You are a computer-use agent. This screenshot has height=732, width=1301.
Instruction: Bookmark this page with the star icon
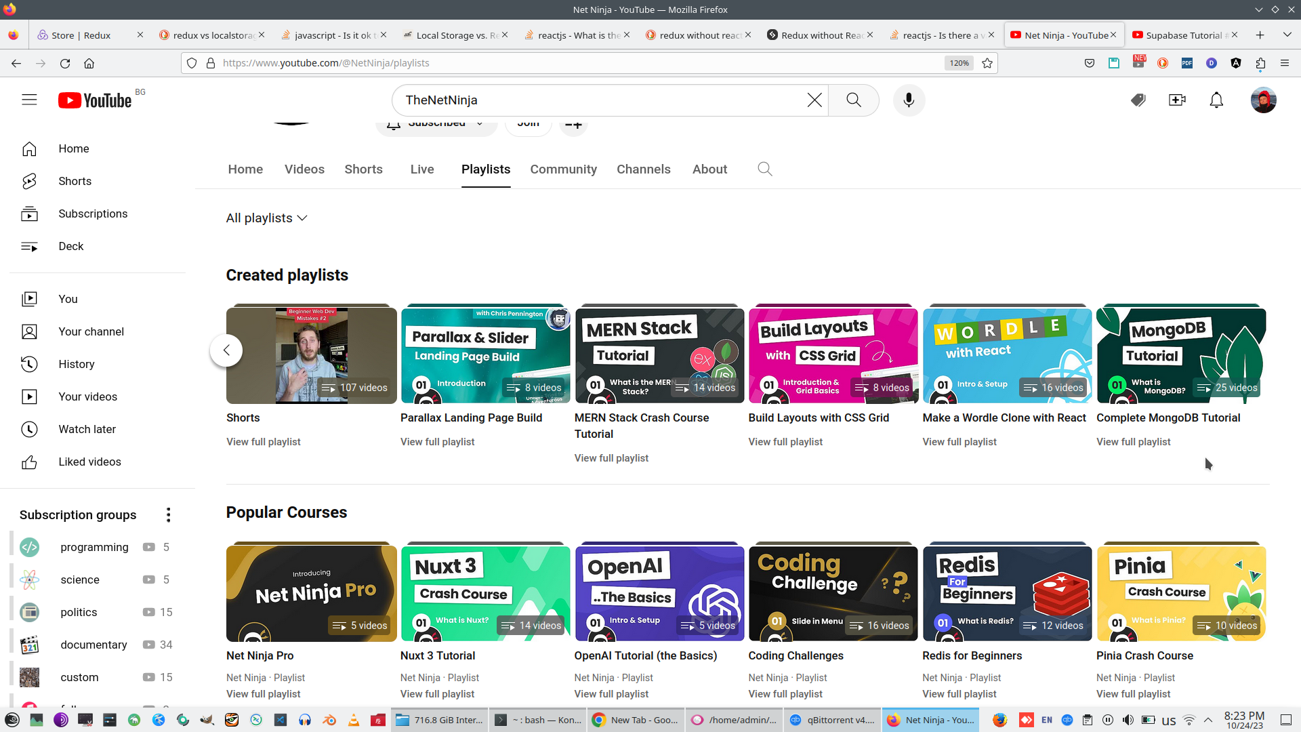click(987, 63)
